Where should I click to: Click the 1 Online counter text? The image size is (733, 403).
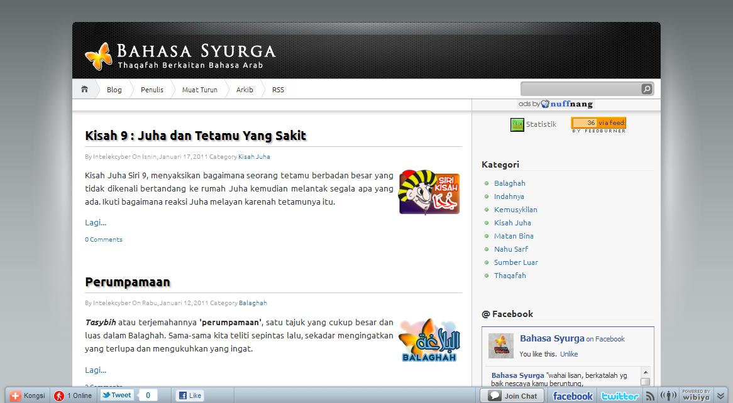[79, 395]
